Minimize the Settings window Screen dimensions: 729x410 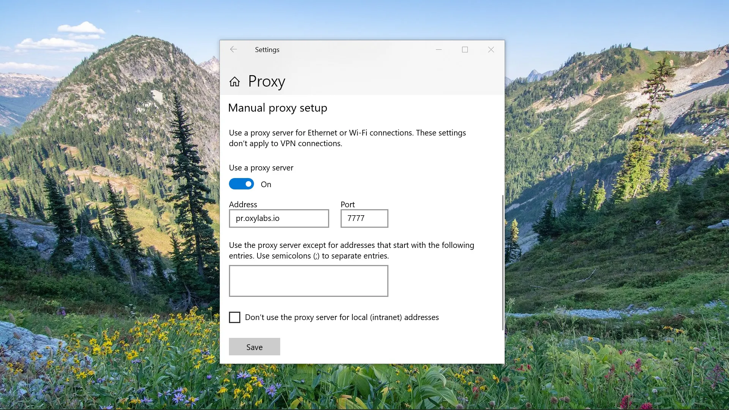coord(439,50)
